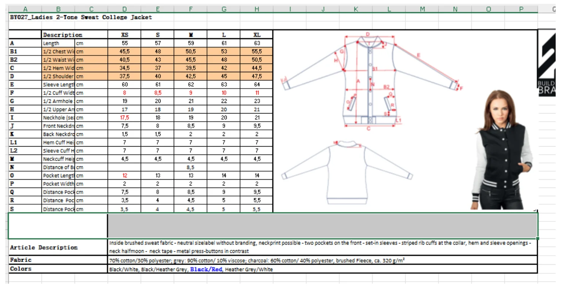Click the 'Fabric' label cell

click(x=58, y=260)
